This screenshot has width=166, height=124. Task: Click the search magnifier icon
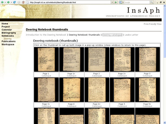pos(152,2)
